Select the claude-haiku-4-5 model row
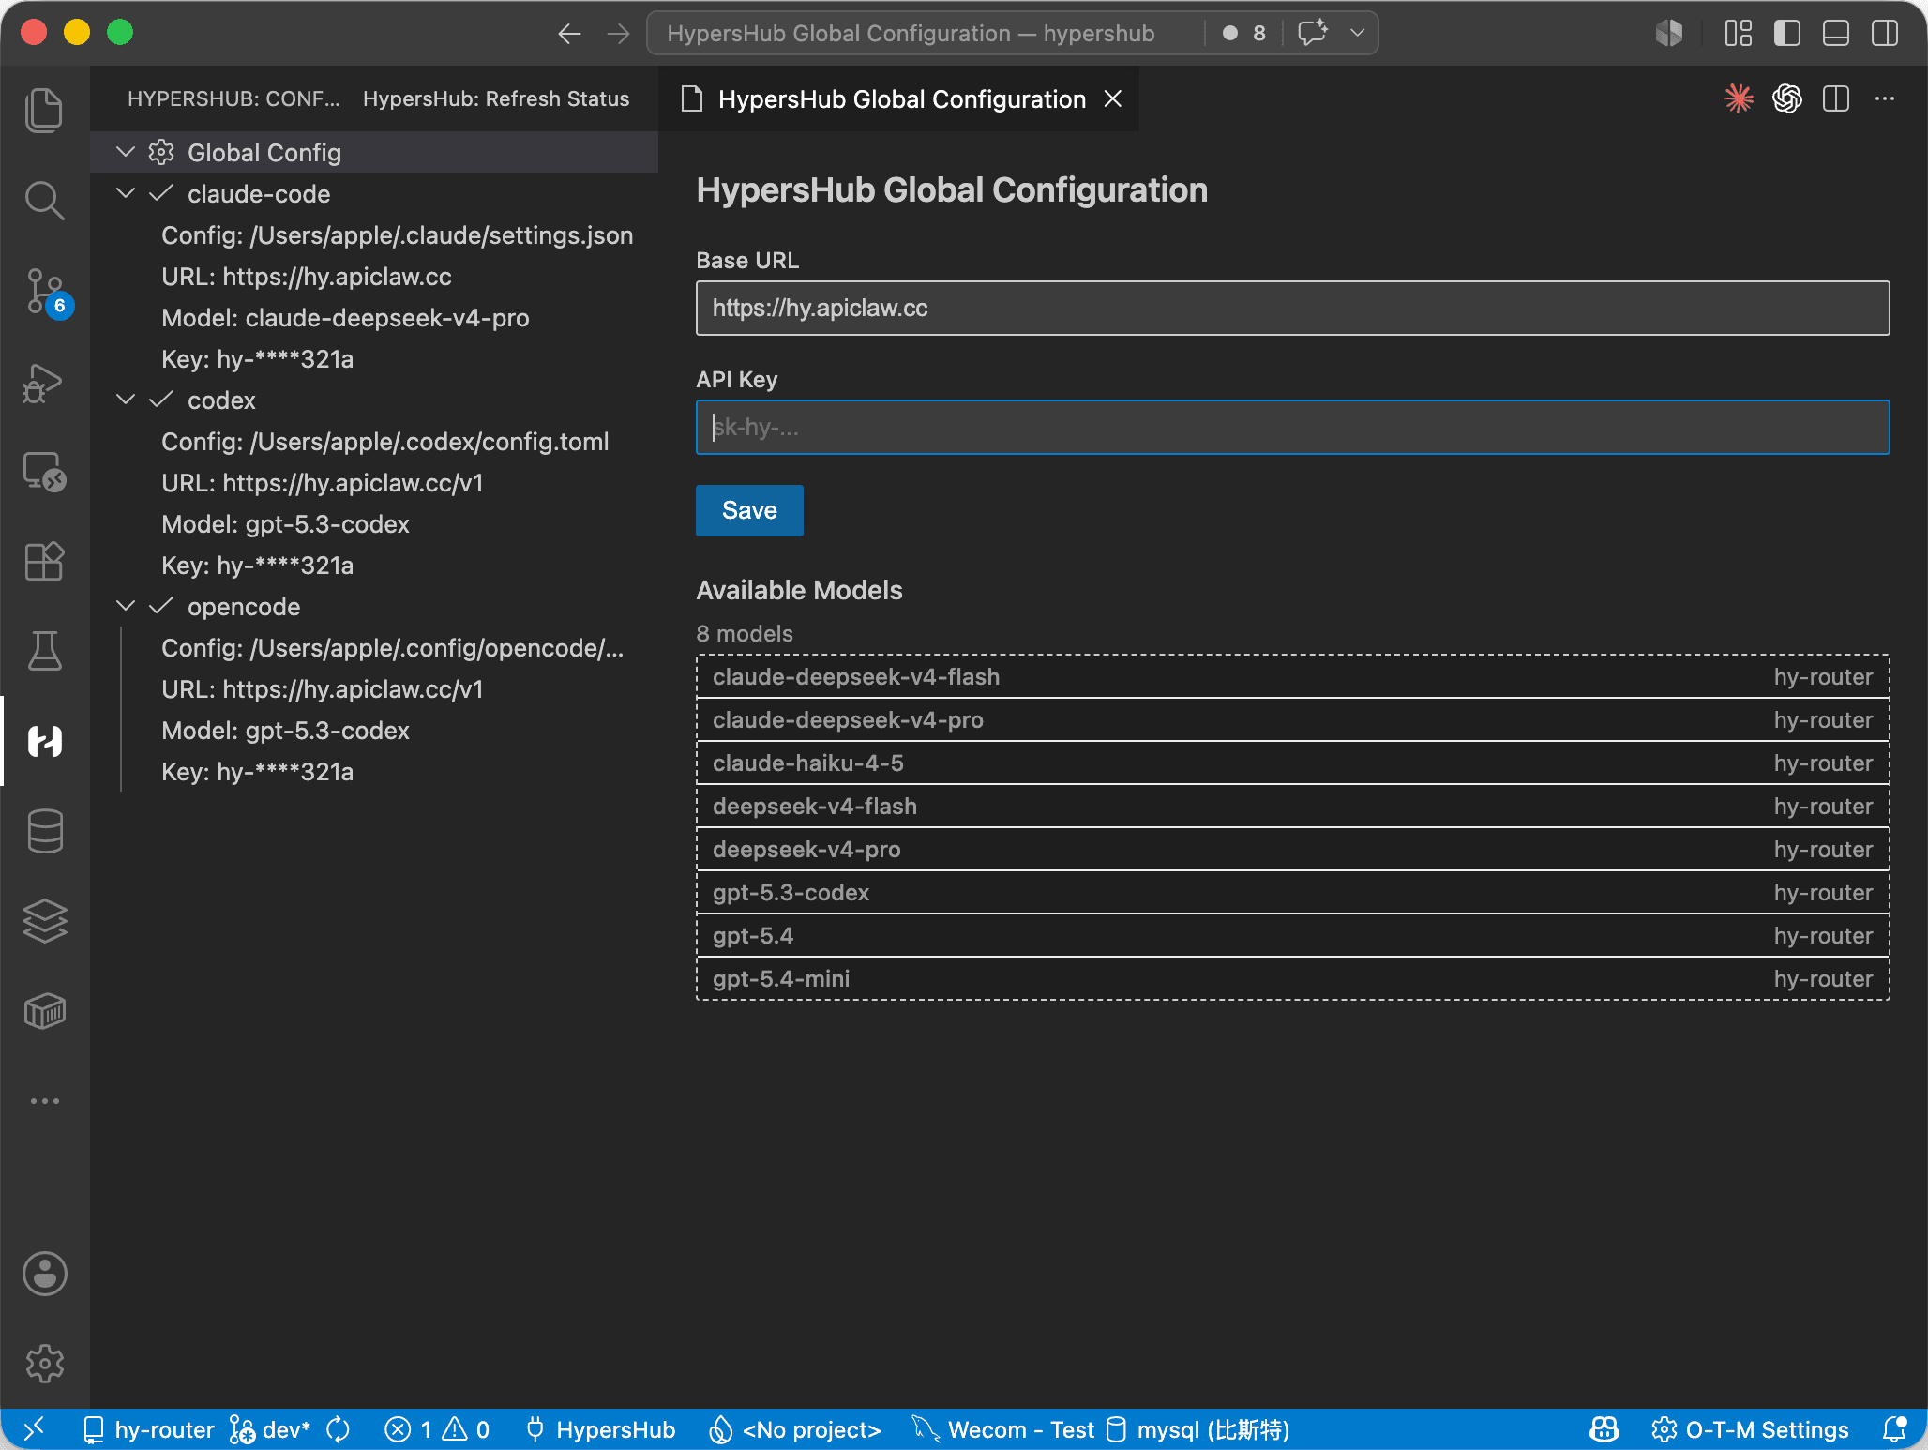This screenshot has height=1450, width=1928. [1292, 763]
